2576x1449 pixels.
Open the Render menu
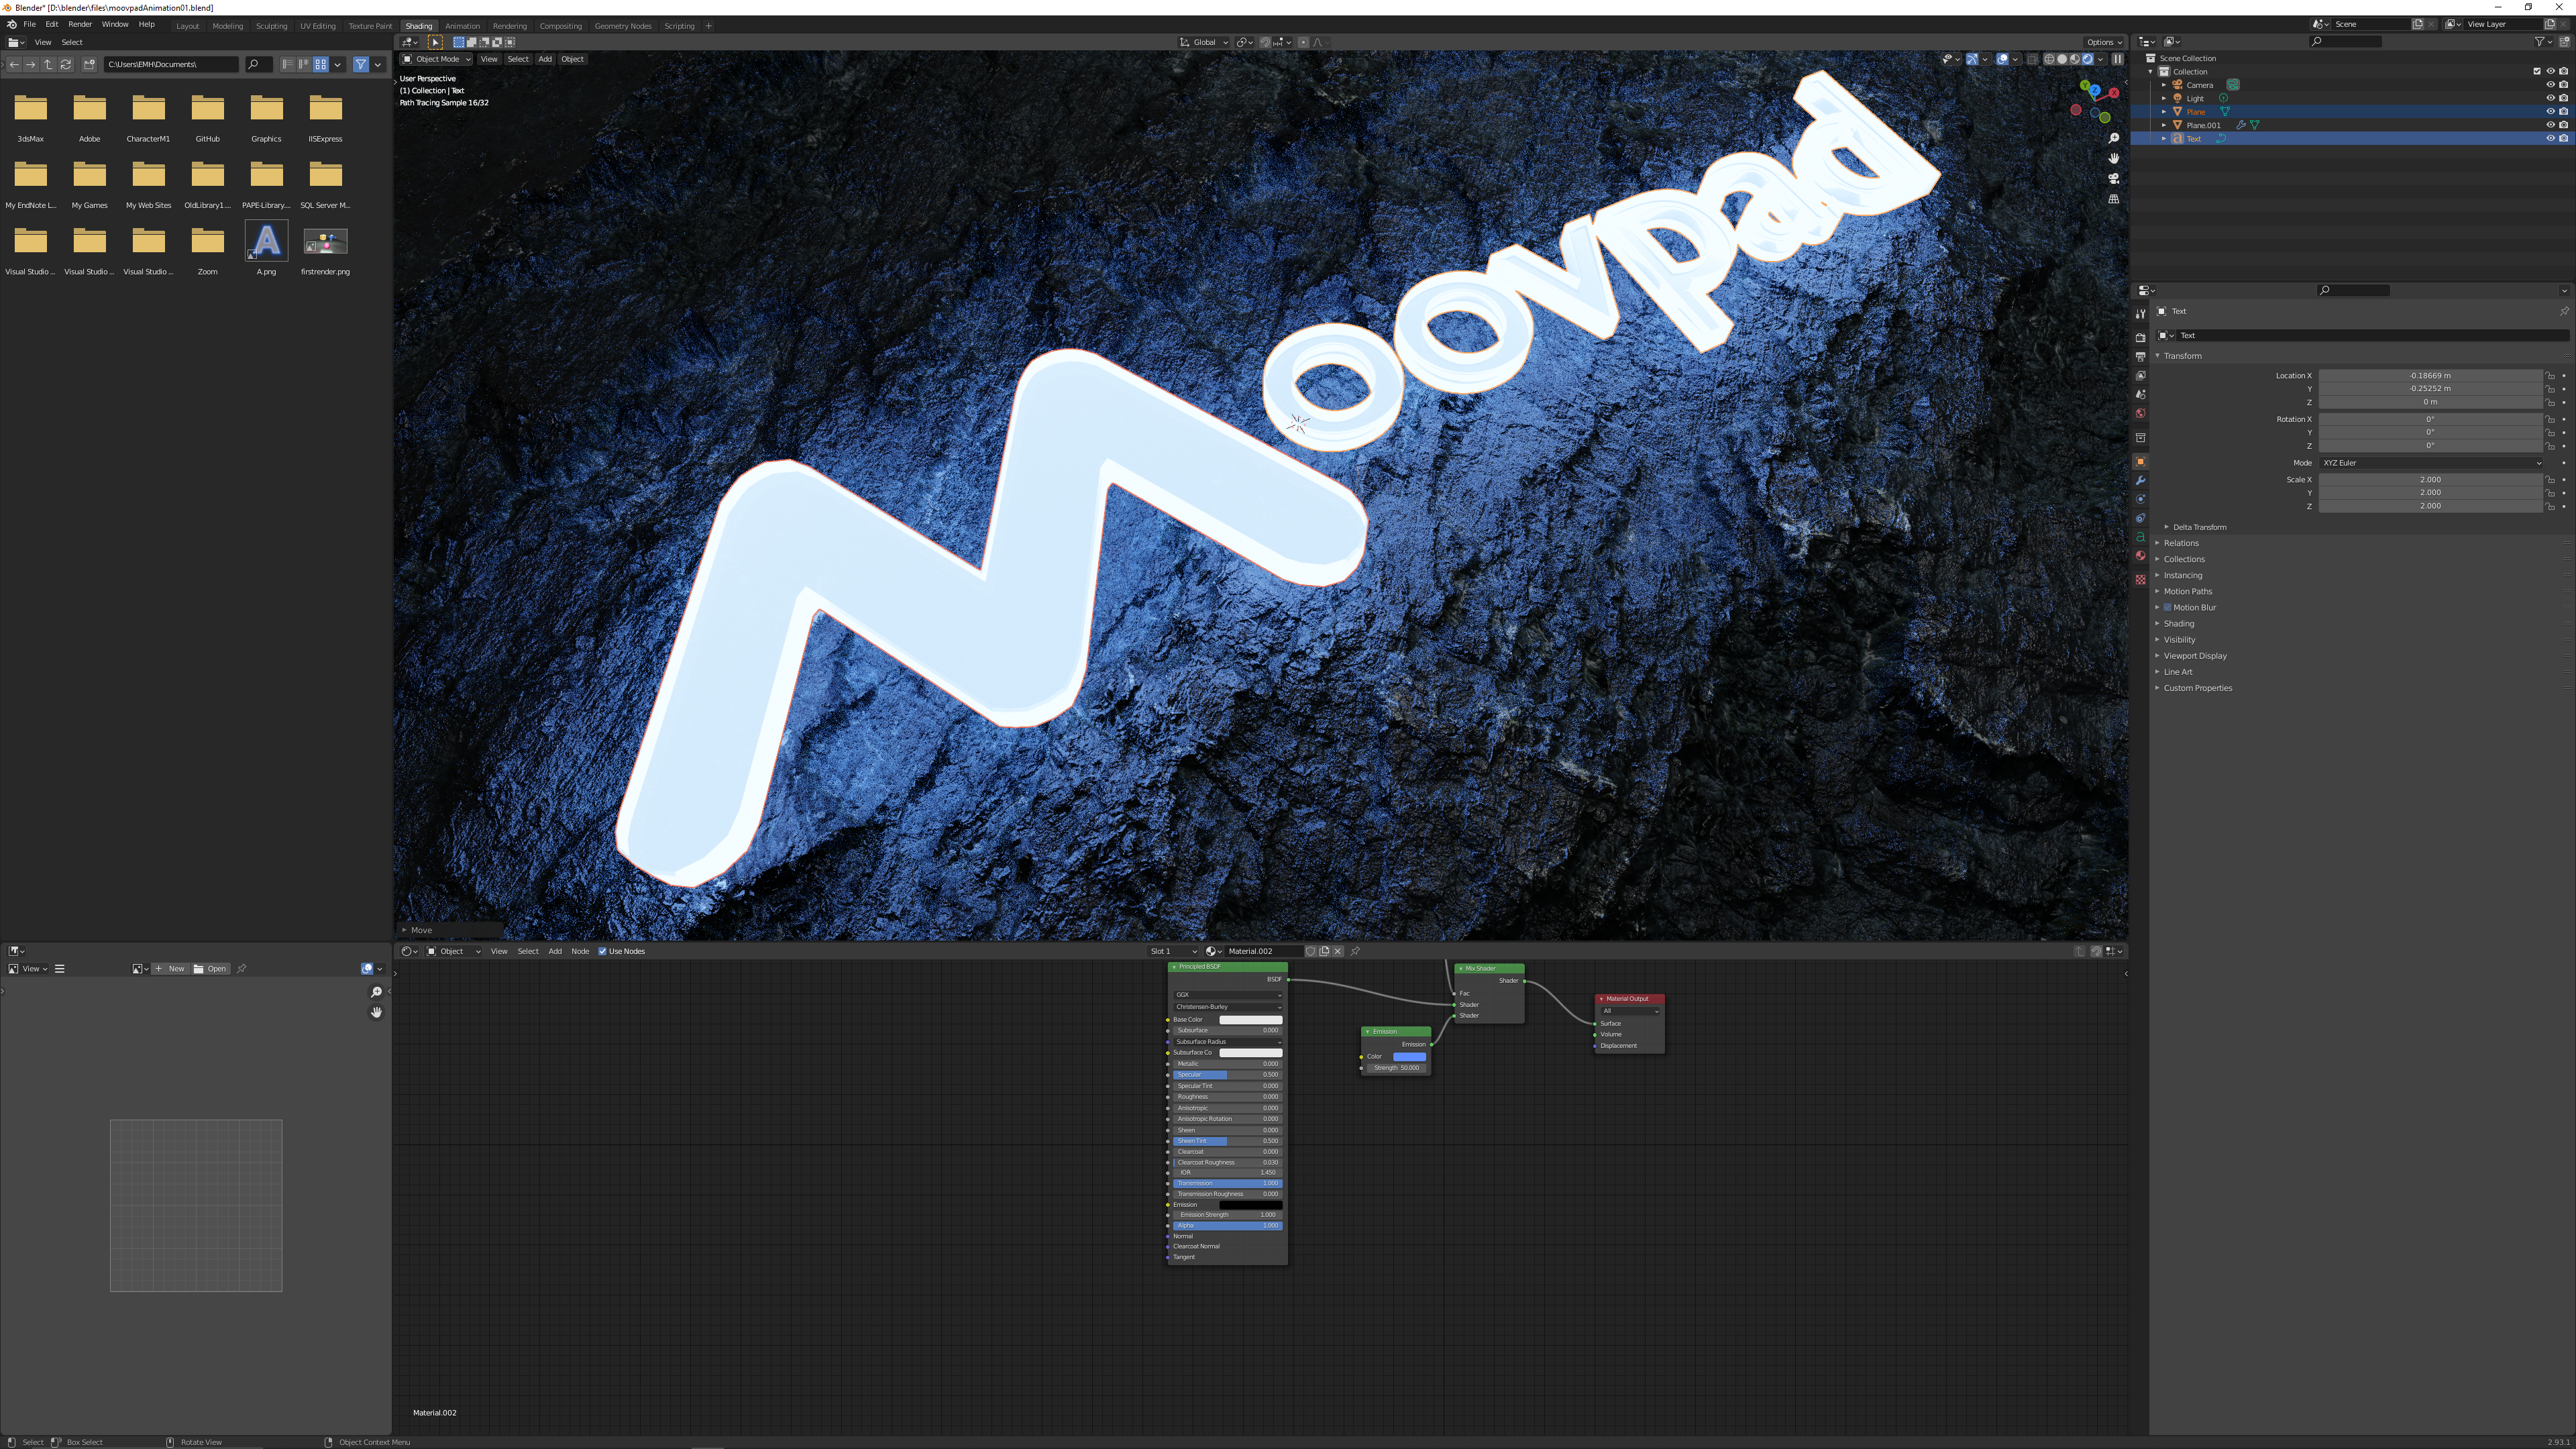pos(80,24)
